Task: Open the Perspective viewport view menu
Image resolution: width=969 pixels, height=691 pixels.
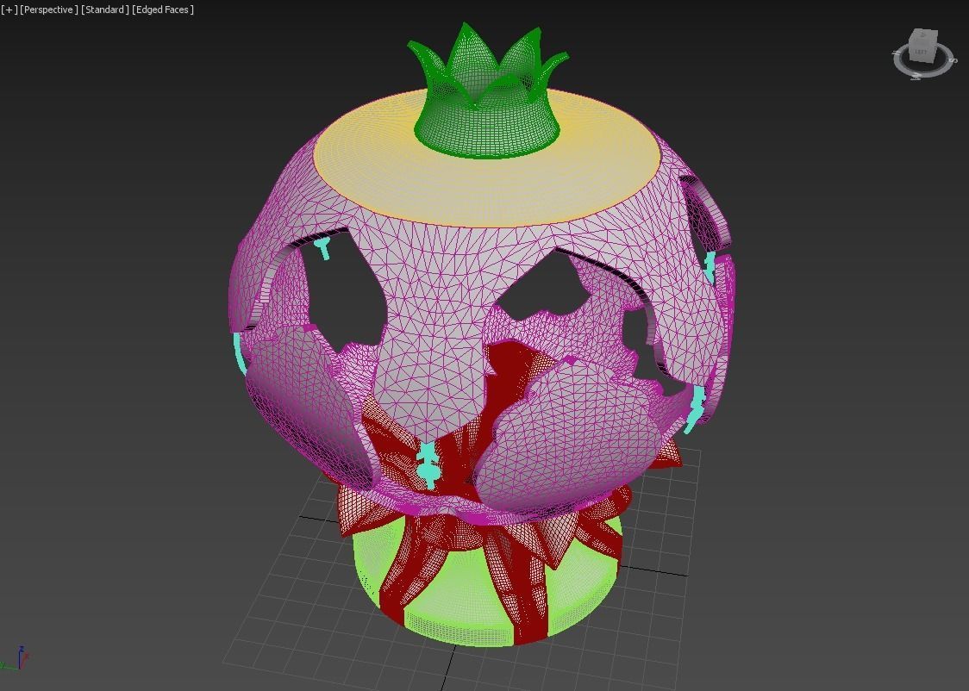Action: tap(49, 9)
